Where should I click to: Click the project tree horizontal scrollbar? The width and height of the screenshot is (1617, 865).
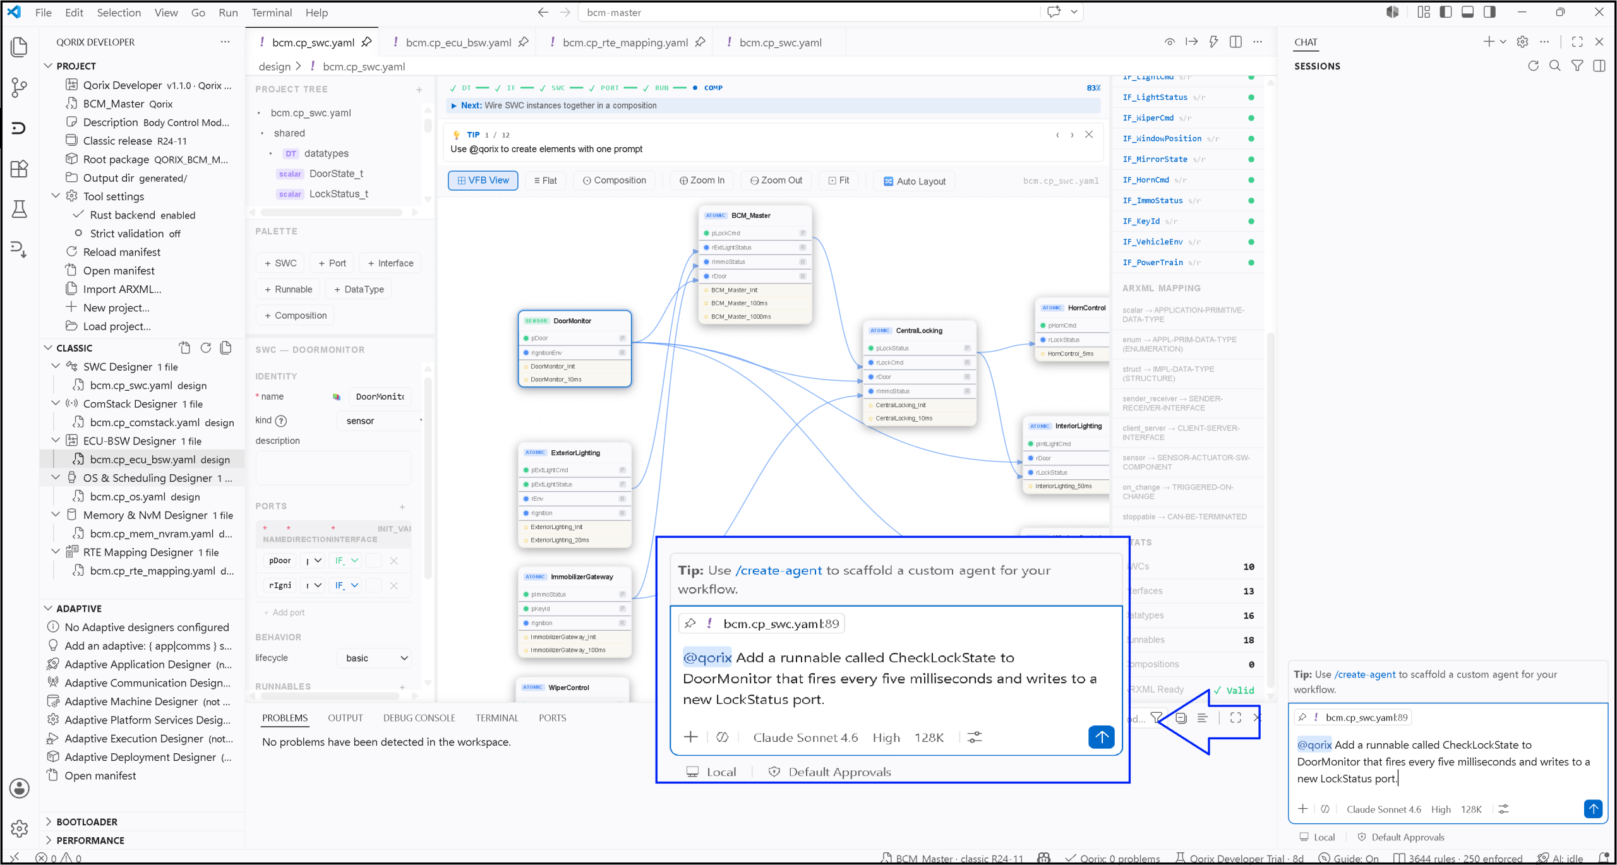pos(332,213)
